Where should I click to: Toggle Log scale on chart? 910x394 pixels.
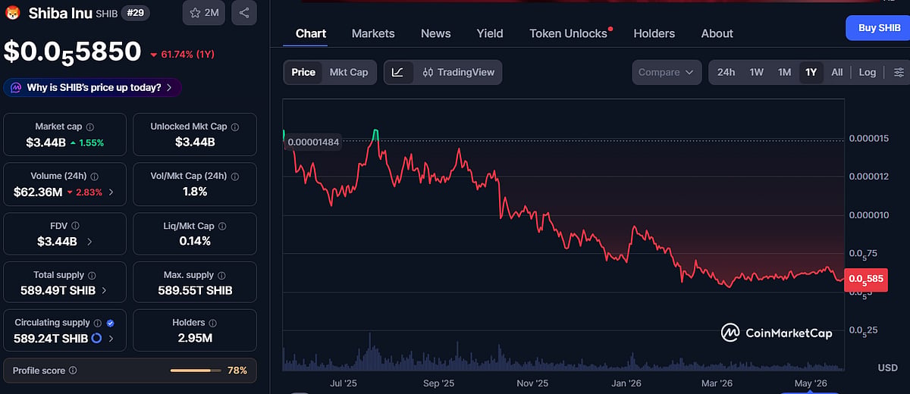(868, 72)
